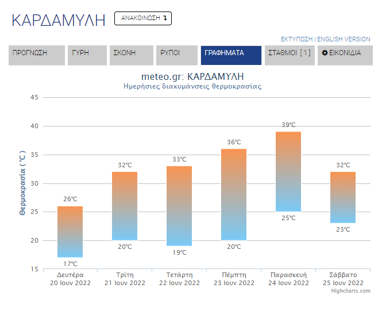This screenshot has width=382, height=311.
Task: Click the Σάββατο 25 Ιουν temperature bar
Action: point(343,197)
